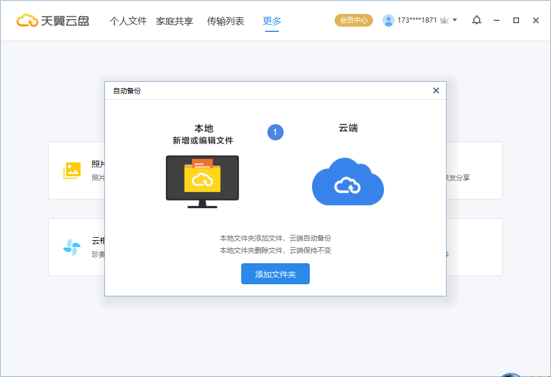Screen dimensions: 551x377
Task: Expand the account dropdown arrow
Action: coord(455,20)
